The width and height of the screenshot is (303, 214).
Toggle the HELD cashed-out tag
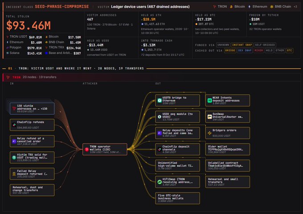269,51
